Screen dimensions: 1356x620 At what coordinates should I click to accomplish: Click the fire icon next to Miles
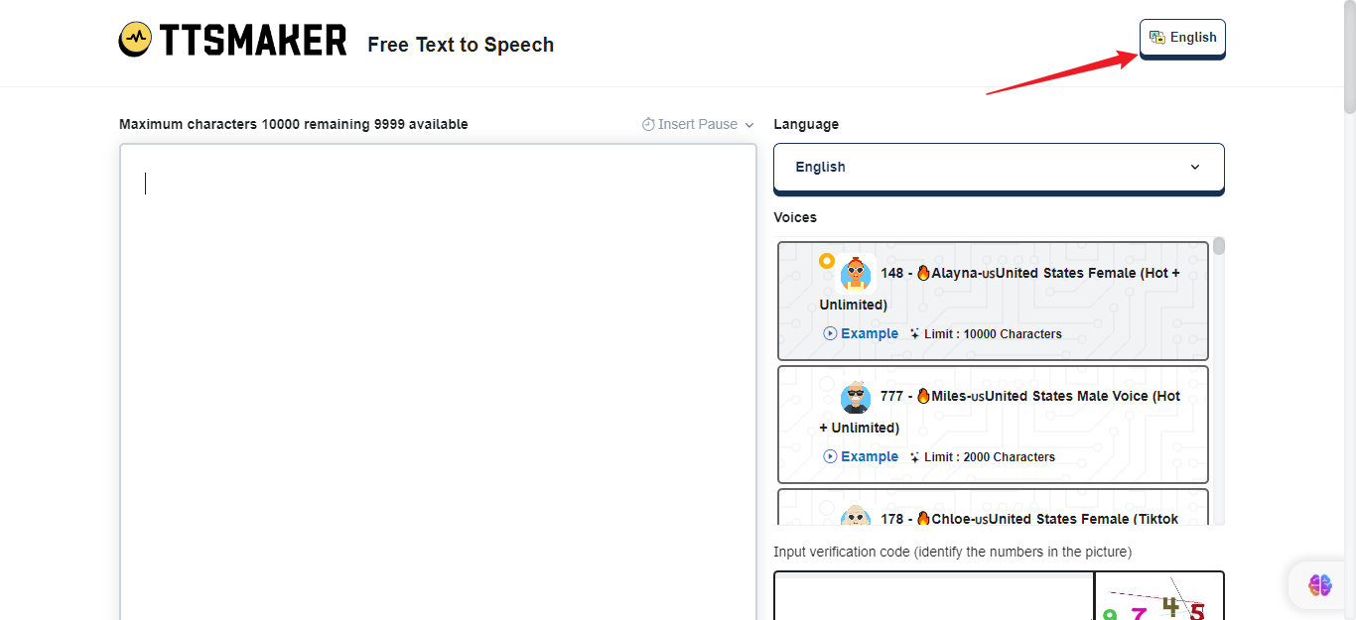tap(922, 396)
